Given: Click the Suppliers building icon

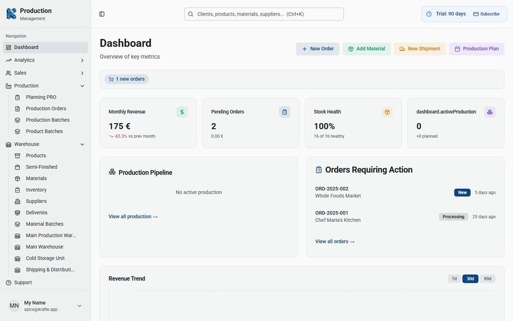Looking at the screenshot, I should coord(18,201).
